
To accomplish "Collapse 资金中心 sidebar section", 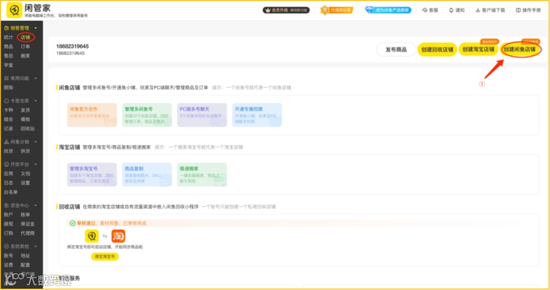I will 36,205.
